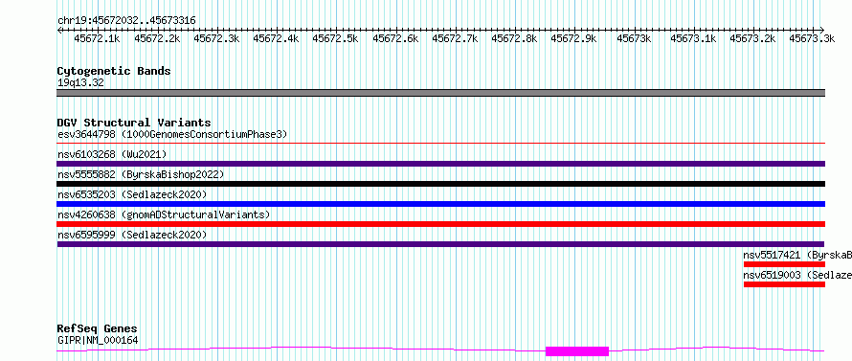Click the 45672.6k ruler tick label
852x361 pixels.
click(395, 38)
